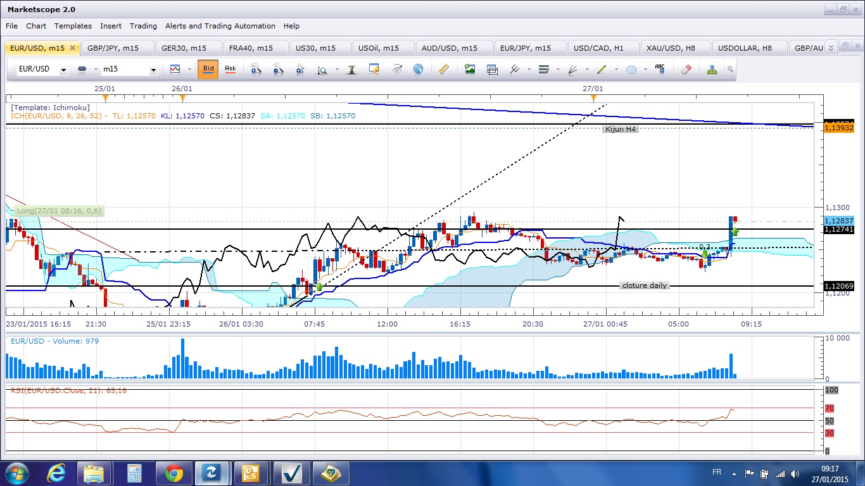The width and height of the screenshot is (865, 486).
Task: Open the m15 timeframe dropdown
Action: [153, 70]
